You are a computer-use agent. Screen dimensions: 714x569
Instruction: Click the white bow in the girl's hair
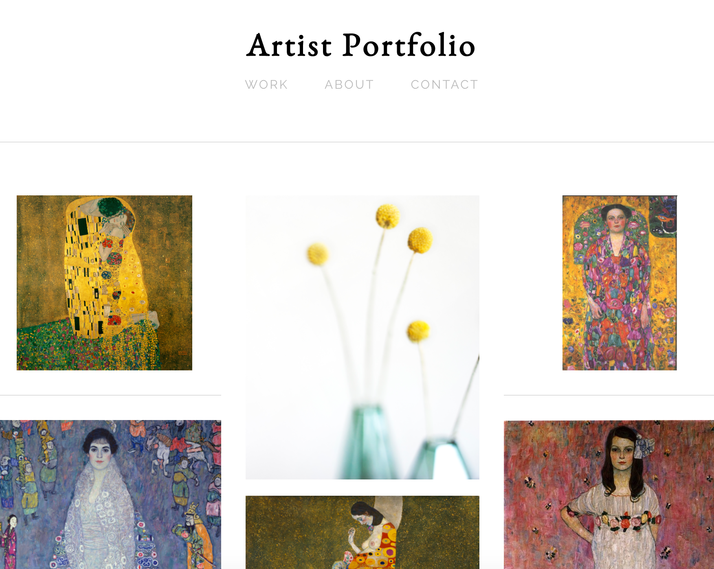click(644, 446)
